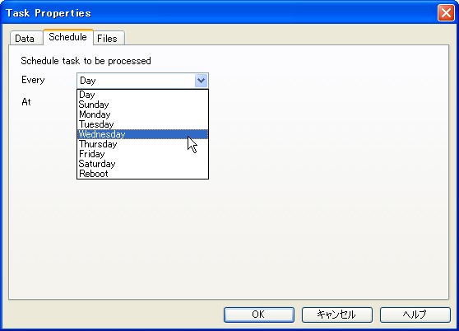Confirm with the OK button
This screenshot has width=459, height=331.
coord(259,315)
